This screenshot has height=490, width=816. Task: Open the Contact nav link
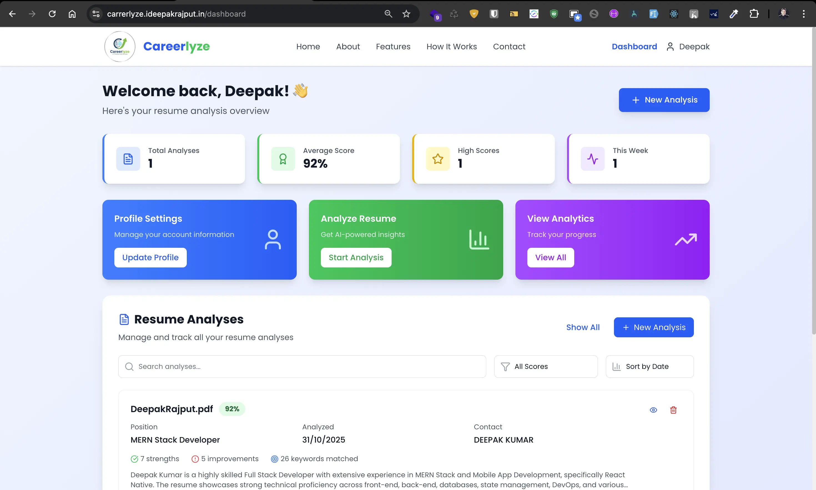pos(509,47)
